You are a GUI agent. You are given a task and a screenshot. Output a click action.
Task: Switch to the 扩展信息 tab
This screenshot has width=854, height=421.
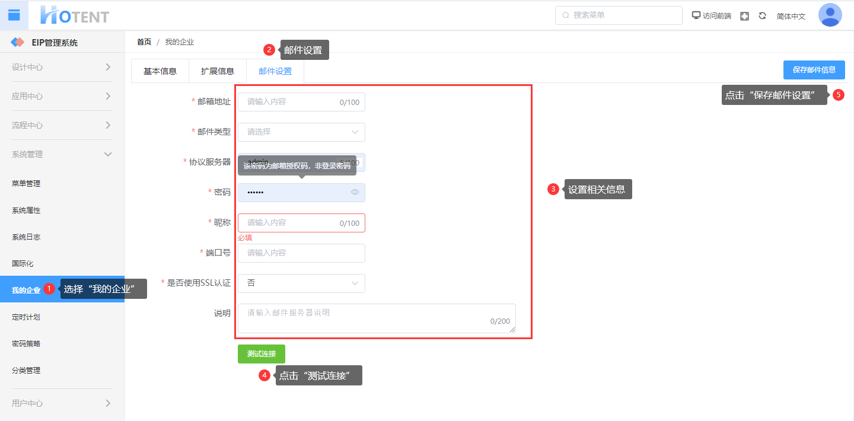tap(218, 71)
